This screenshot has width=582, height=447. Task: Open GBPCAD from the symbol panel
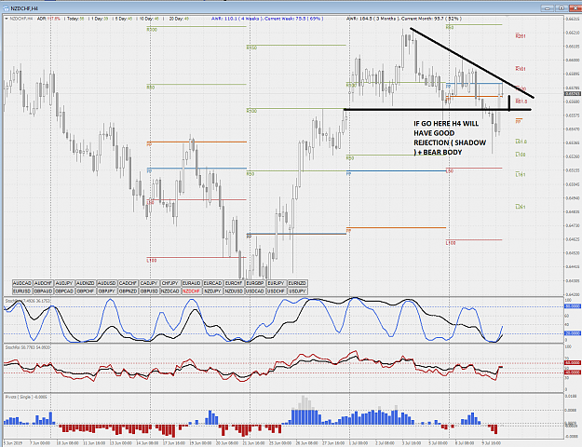tap(64, 291)
